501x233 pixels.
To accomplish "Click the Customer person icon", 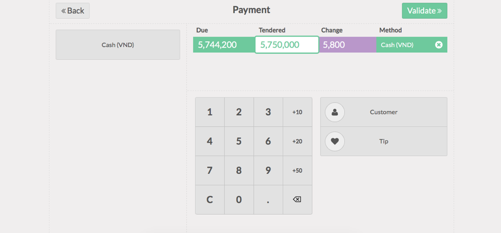I will [335, 113].
